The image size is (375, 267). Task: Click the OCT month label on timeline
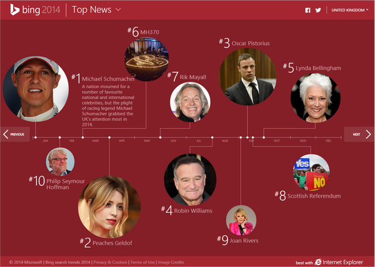click(277, 141)
